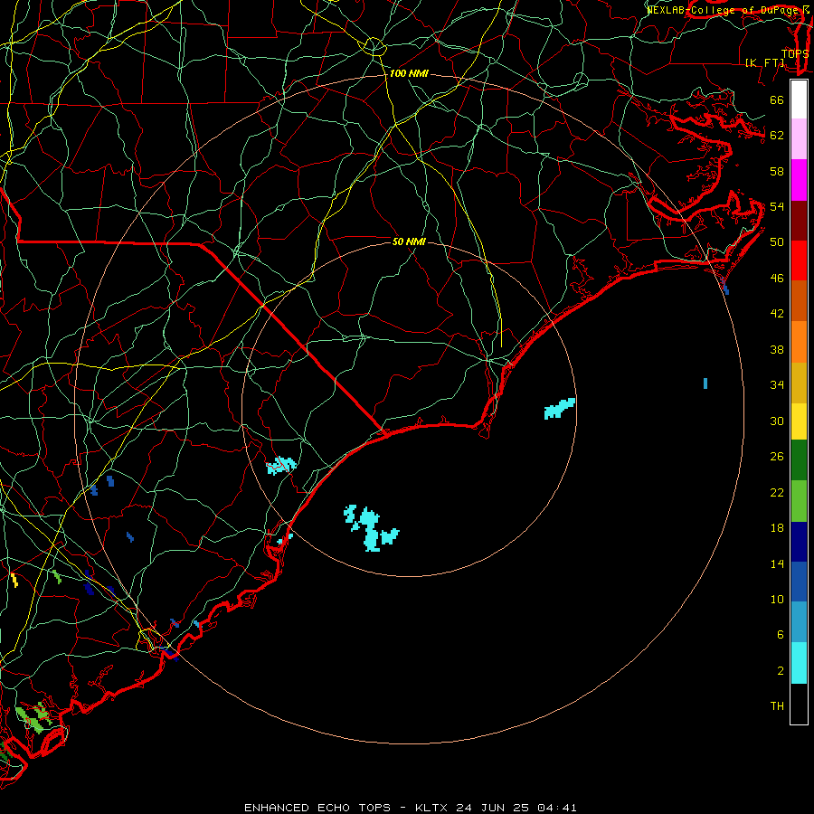Viewport: 814px width, 814px height.
Task: Click the black TH threshold legend block
Action: pos(799,704)
